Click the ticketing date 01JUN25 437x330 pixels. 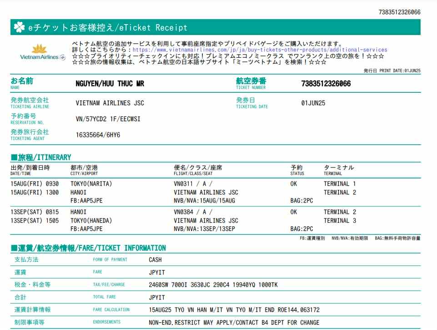pos(313,103)
